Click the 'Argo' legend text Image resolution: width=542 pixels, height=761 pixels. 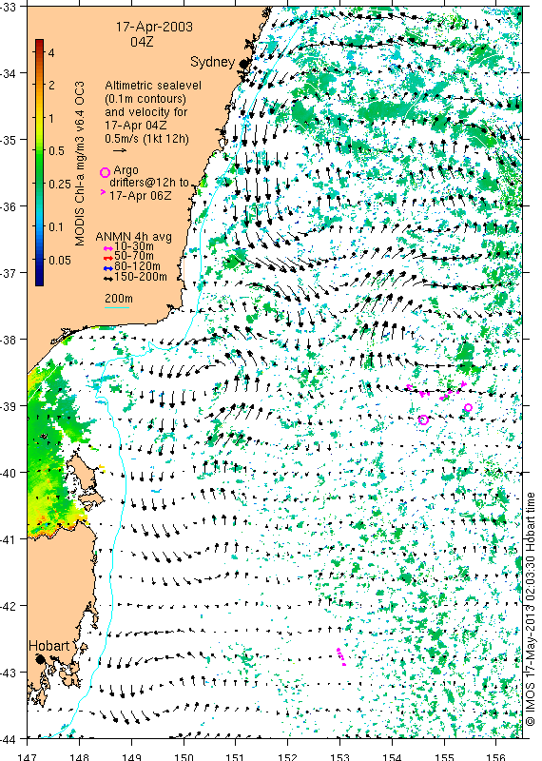coord(126,171)
